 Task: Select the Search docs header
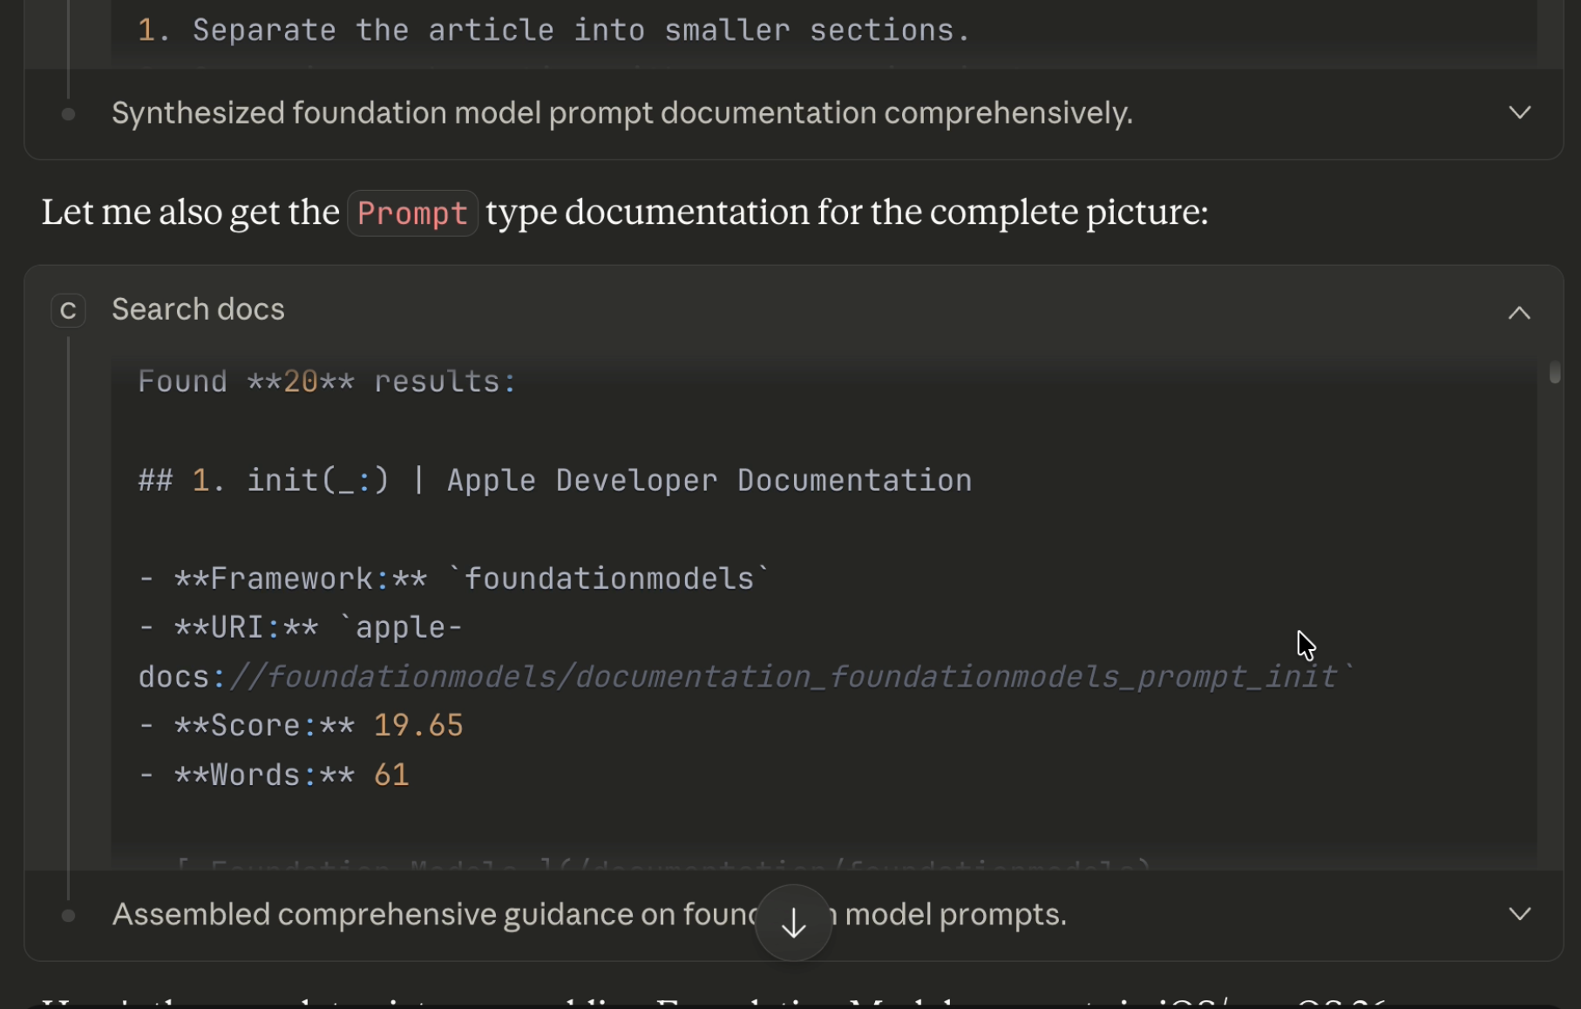click(197, 309)
